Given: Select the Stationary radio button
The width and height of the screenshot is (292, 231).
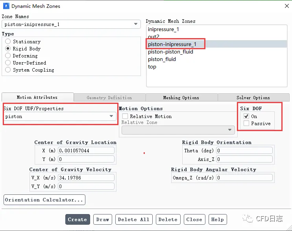Looking at the screenshot, I should click(x=8, y=41).
